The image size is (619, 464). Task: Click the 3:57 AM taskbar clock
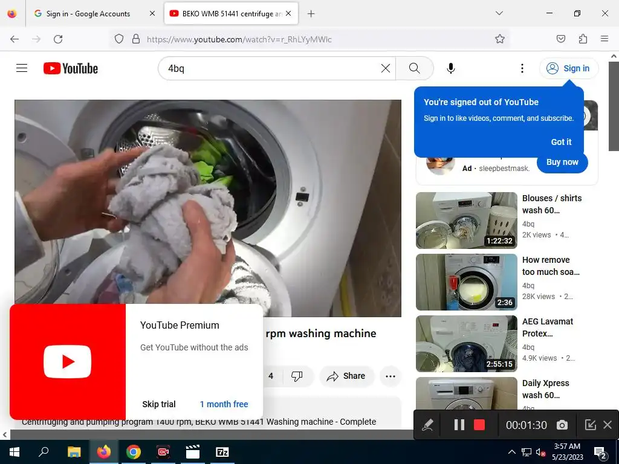(567, 452)
